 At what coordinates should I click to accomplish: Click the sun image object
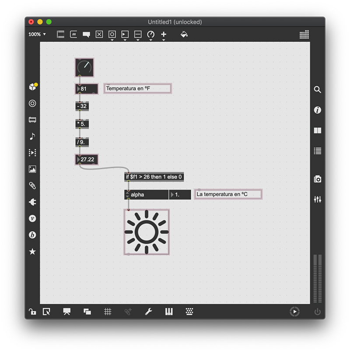click(x=147, y=232)
